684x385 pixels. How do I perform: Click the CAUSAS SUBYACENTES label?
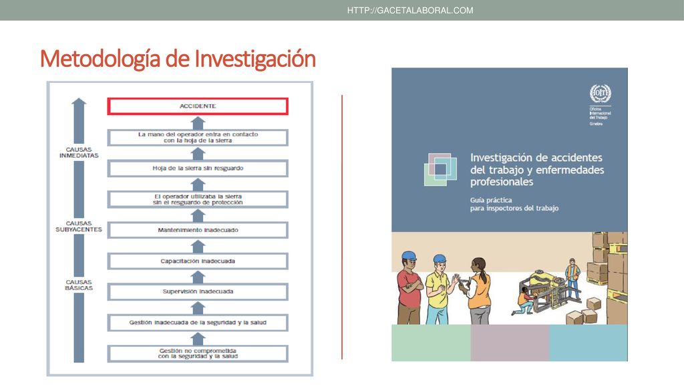click(79, 226)
